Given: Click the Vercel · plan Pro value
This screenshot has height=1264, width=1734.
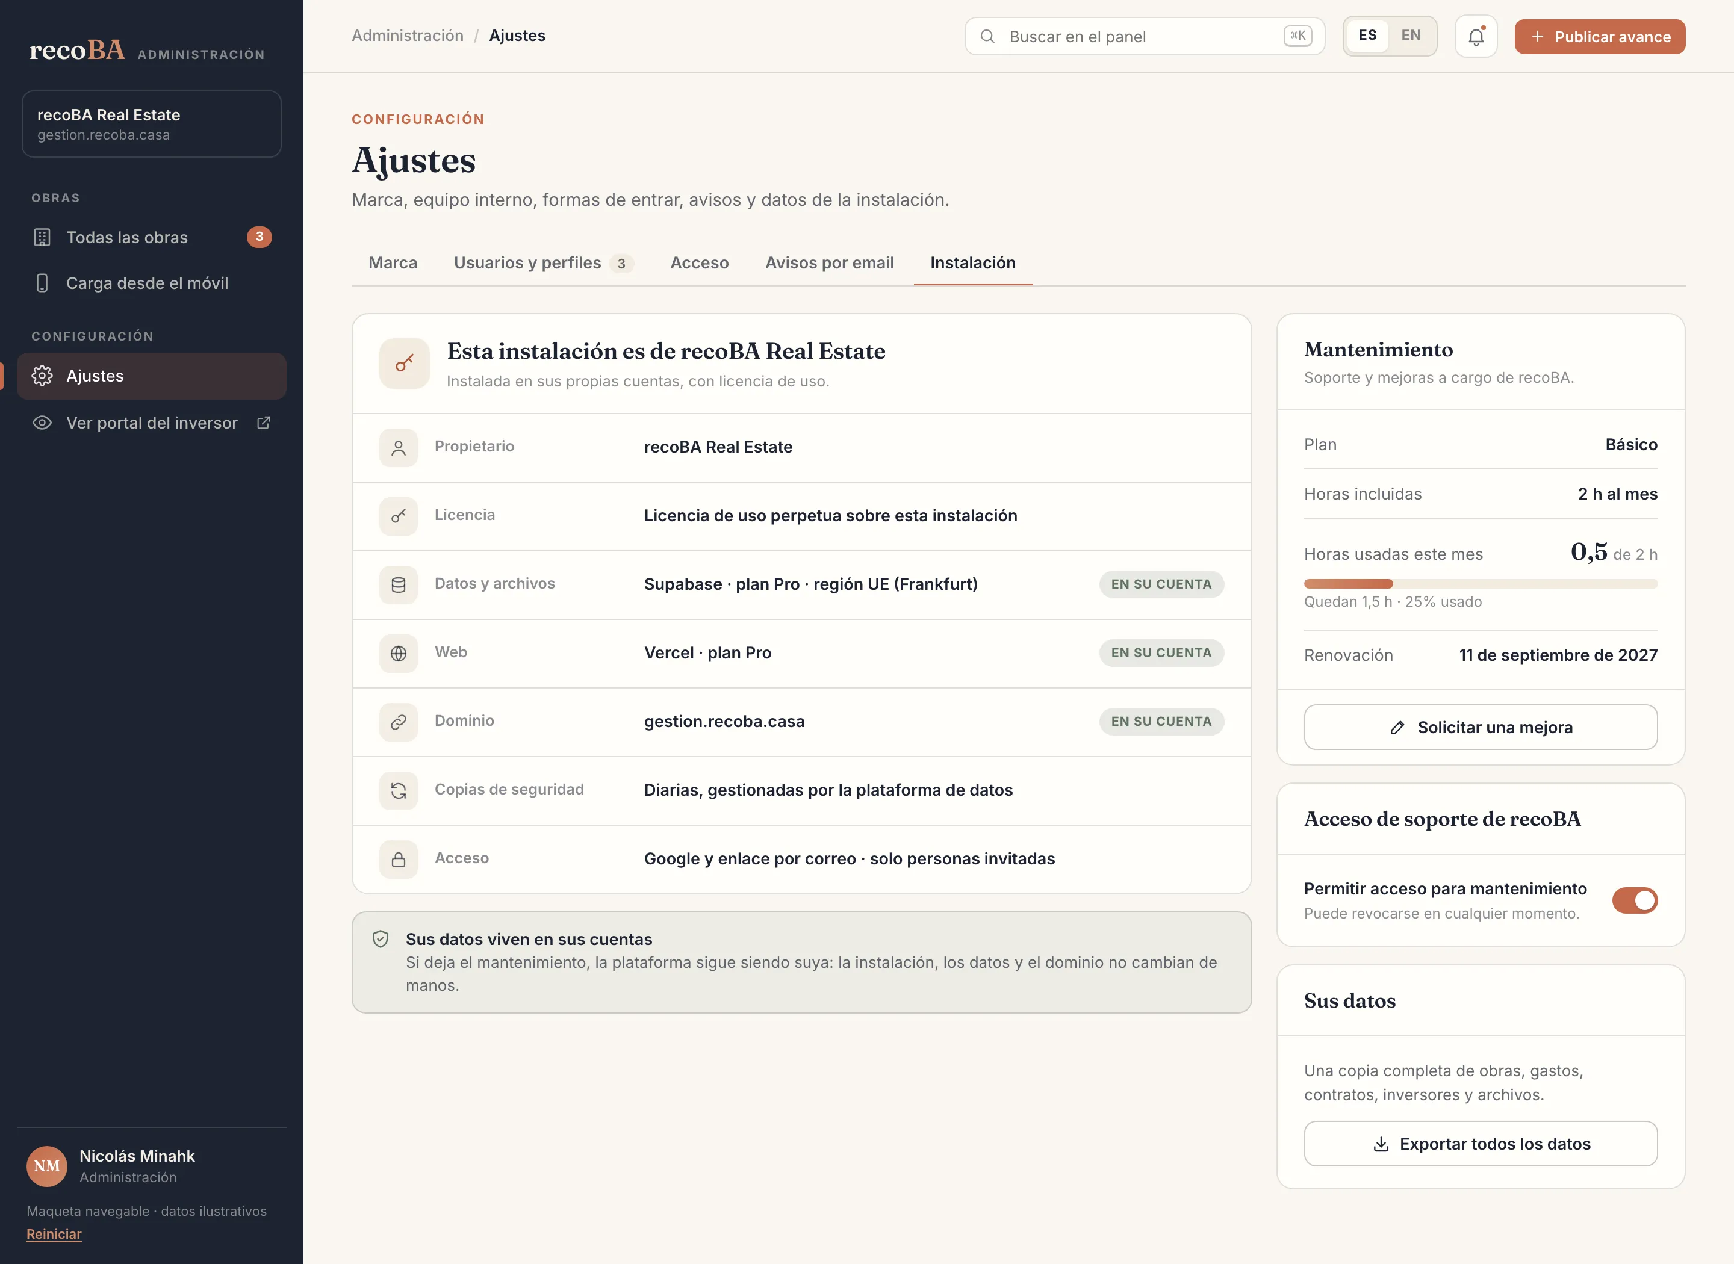Looking at the screenshot, I should tap(707, 652).
